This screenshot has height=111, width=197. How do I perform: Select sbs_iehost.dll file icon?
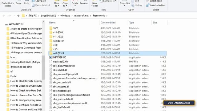[51, 70]
